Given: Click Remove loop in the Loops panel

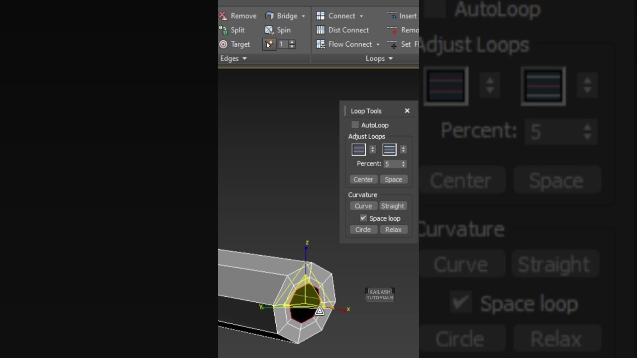Looking at the screenshot, I should coord(403,30).
